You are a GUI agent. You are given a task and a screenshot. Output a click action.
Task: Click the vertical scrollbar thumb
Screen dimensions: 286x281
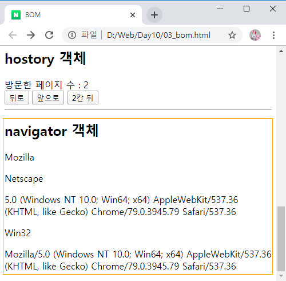[281, 239]
